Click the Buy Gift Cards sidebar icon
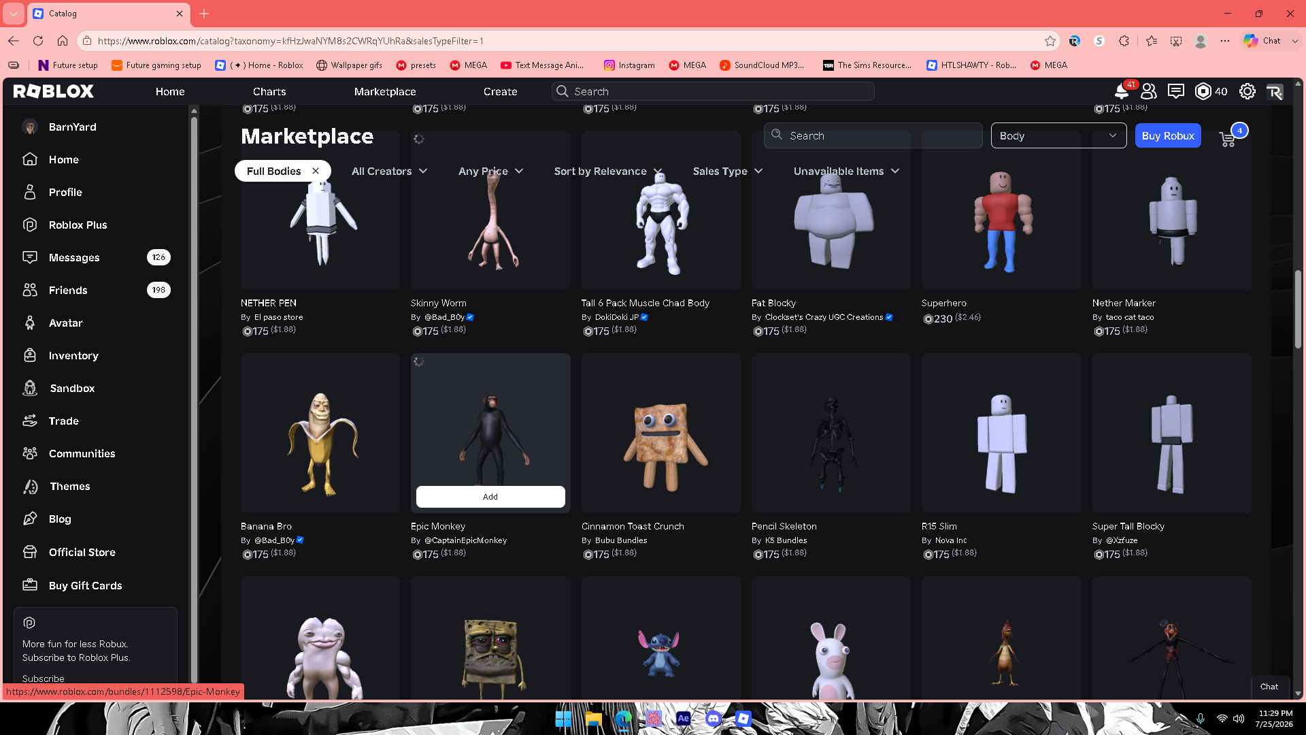Screen dimensions: 1306x735 (30, 585)
